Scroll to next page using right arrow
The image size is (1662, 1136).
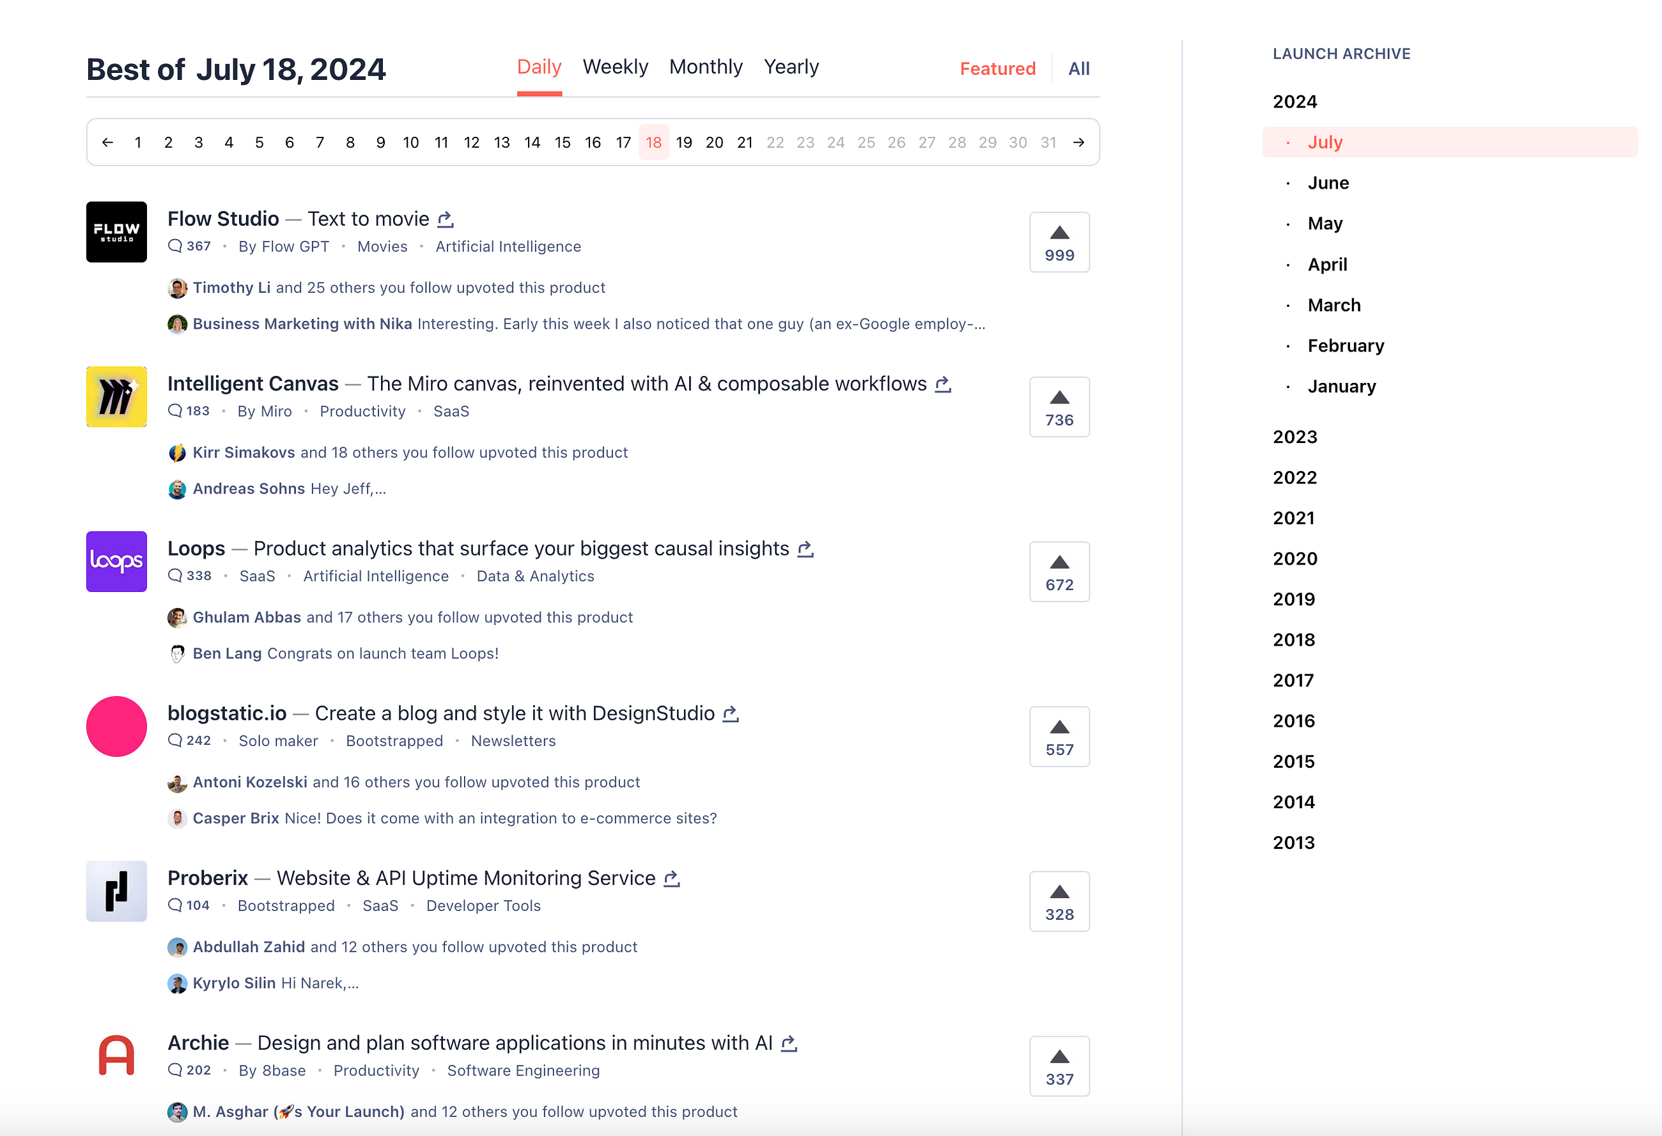[x=1078, y=141]
